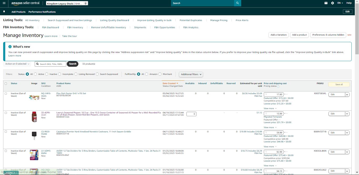This screenshot has height=175, width=359.
Task: Select the Active status filter
Action: point(36,74)
